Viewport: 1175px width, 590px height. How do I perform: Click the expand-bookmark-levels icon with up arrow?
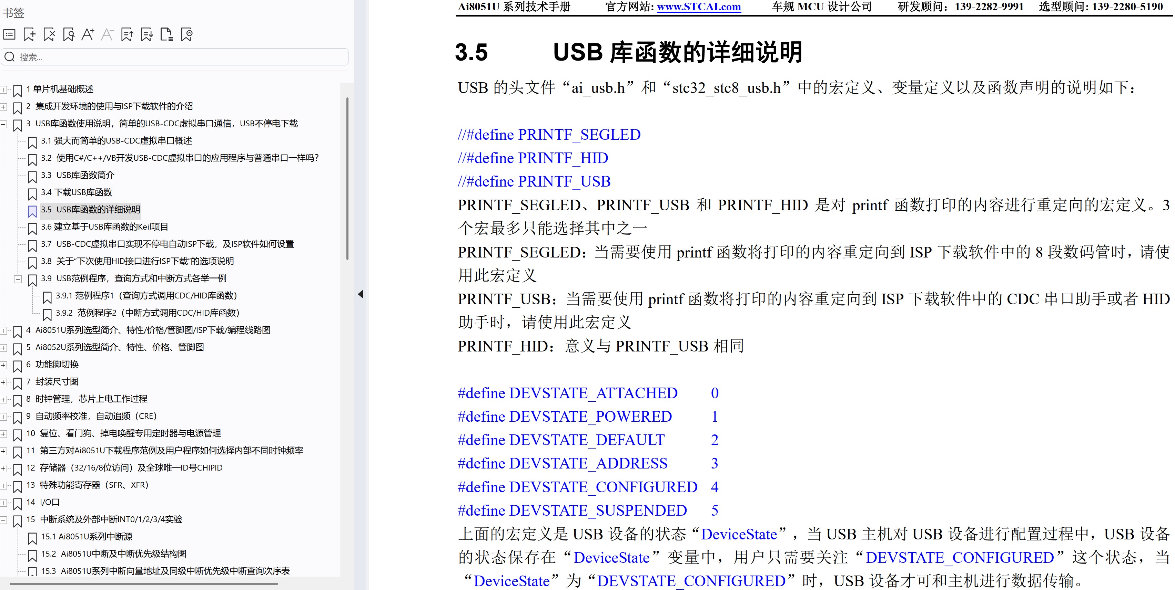click(127, 35)
